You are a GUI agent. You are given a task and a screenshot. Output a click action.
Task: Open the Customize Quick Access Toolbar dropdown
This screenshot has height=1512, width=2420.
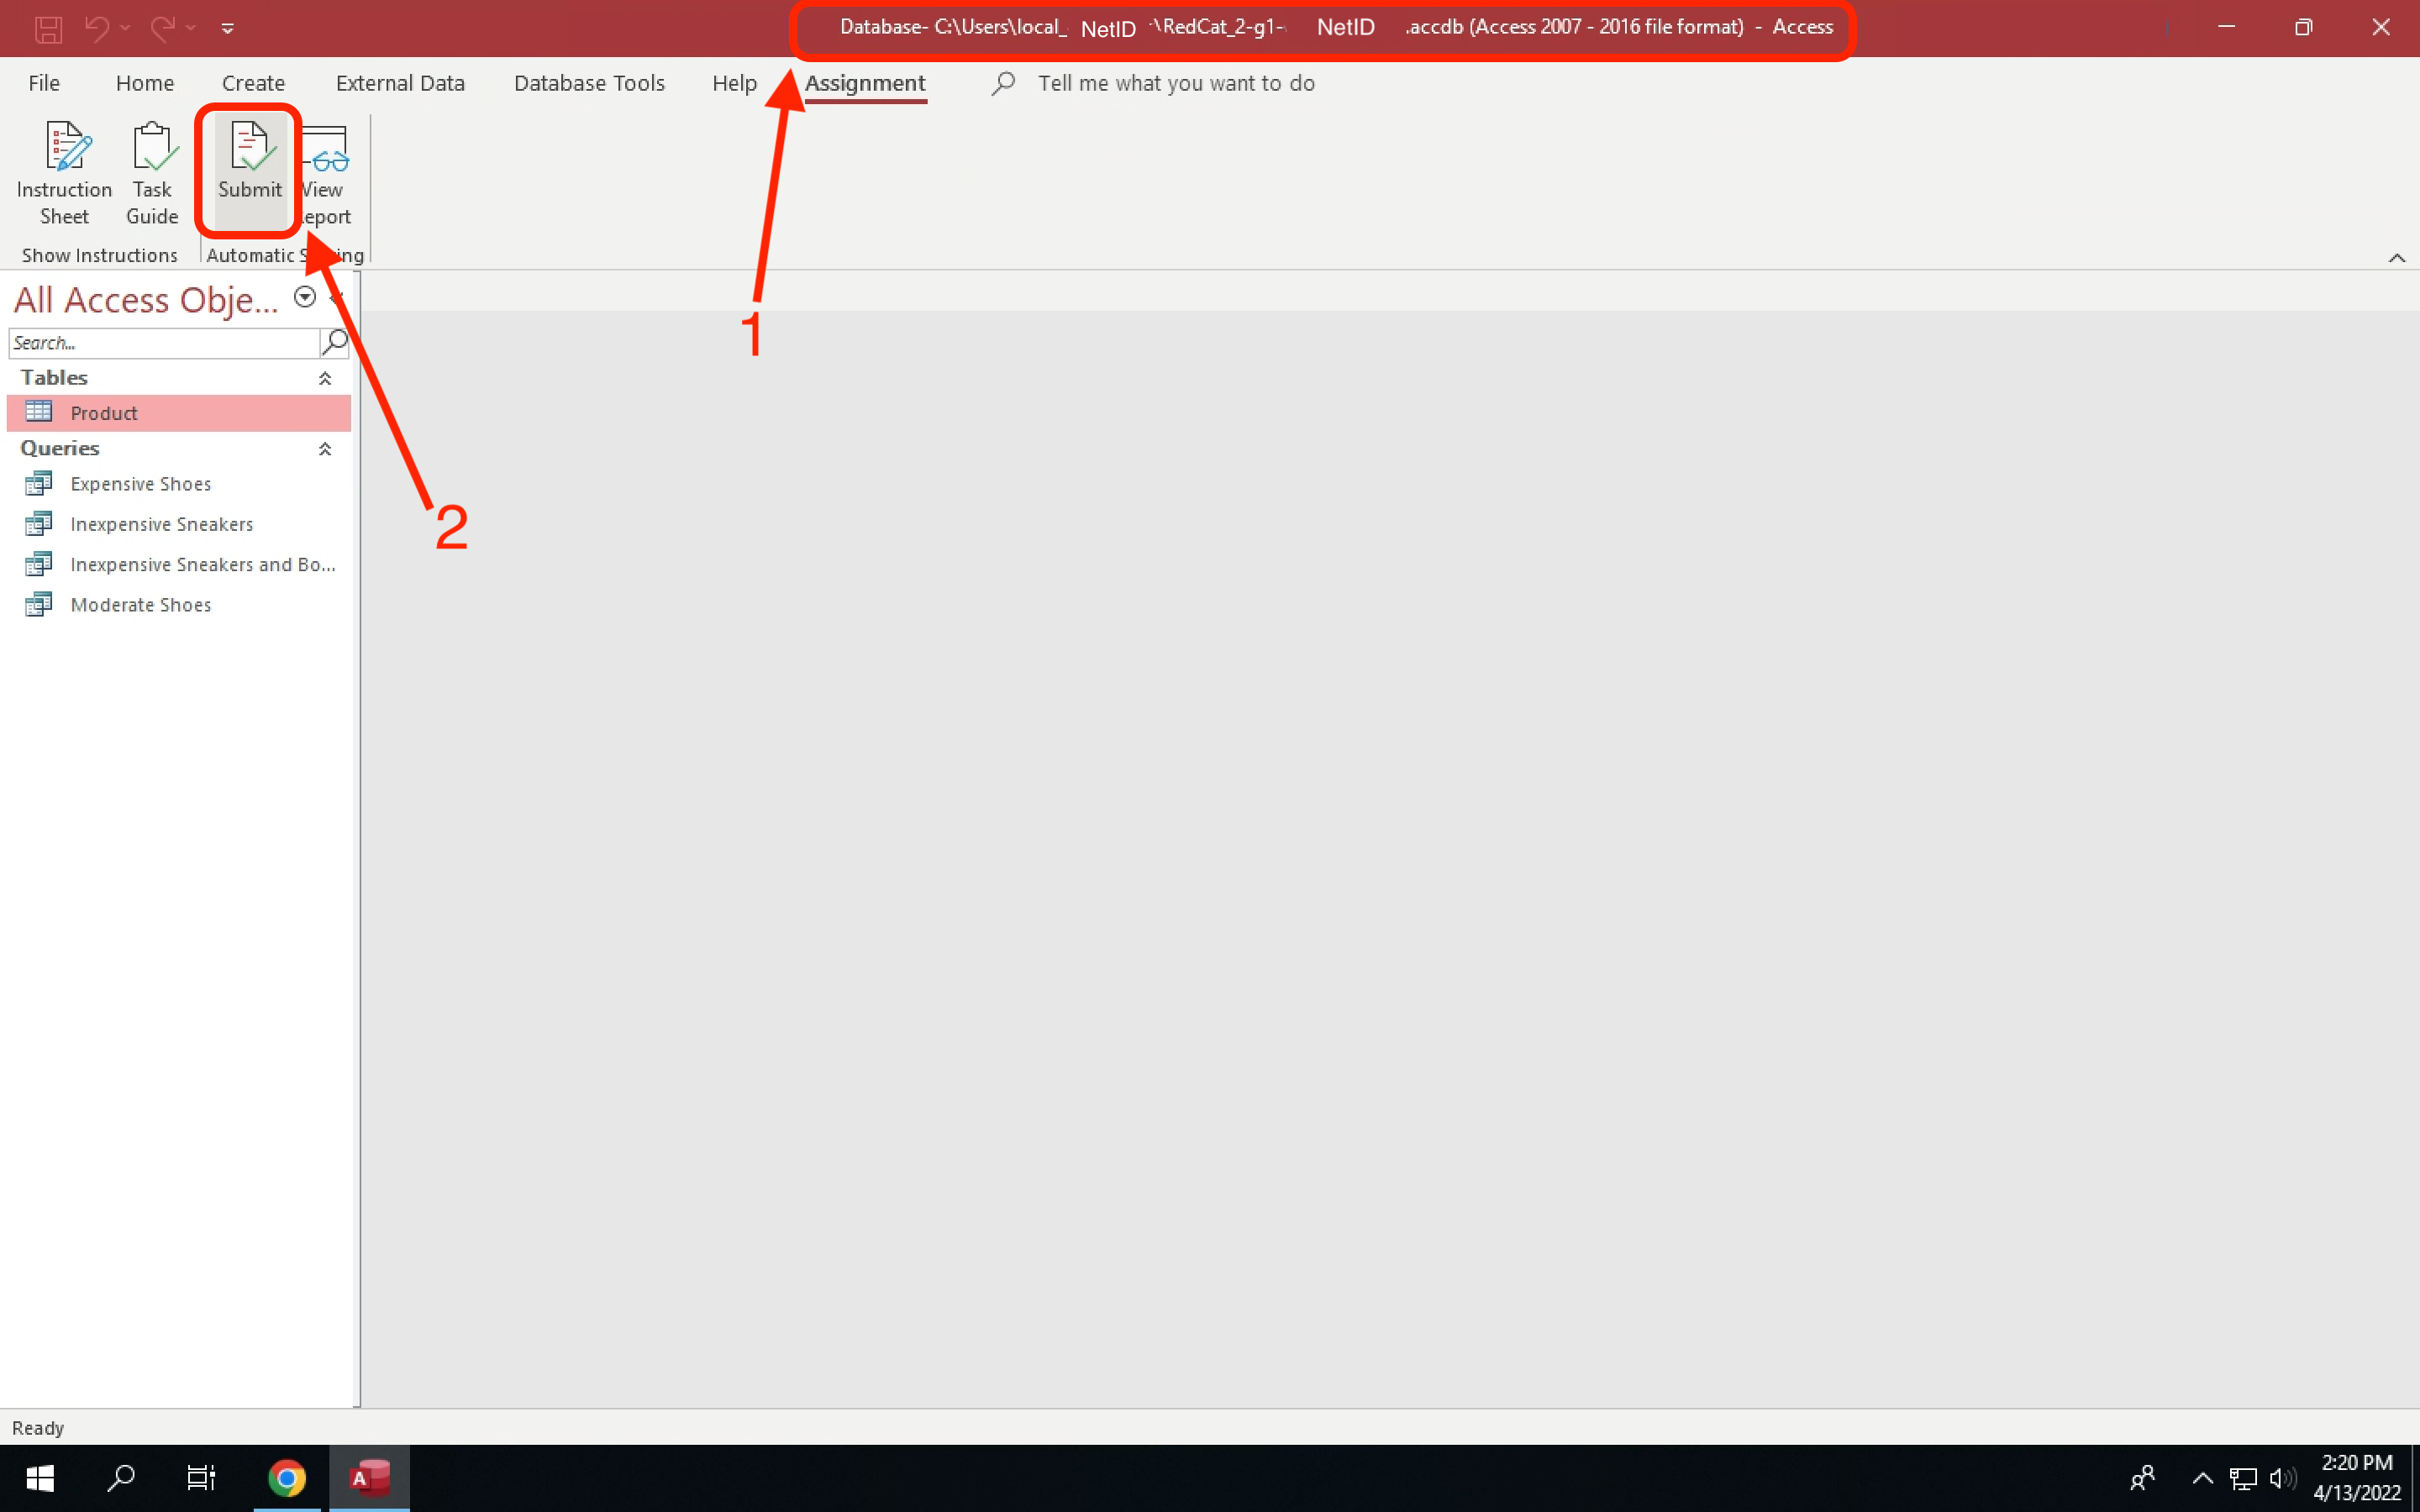[x=228, y=28]
